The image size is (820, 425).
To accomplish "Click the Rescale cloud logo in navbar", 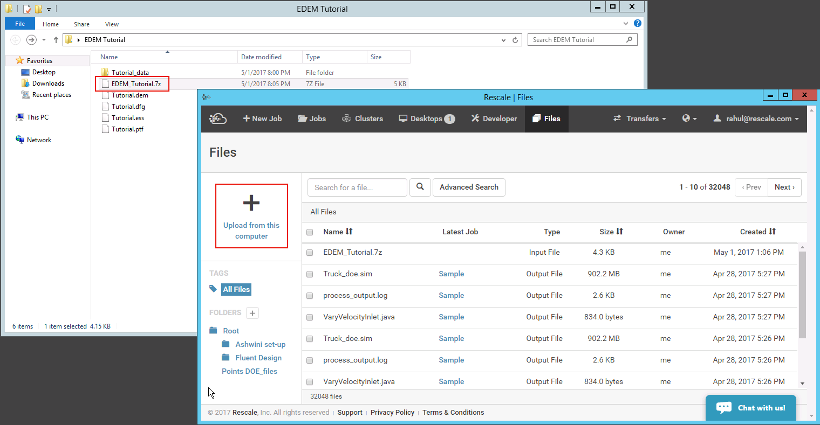I will tap(218, 119).
